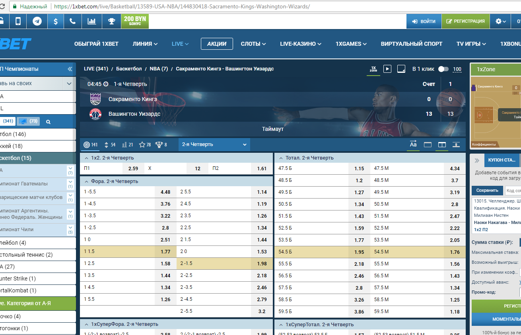This screenshot has height=335, width=521.
Task: Click the browser address bar URL
Action: click(182, 6)
